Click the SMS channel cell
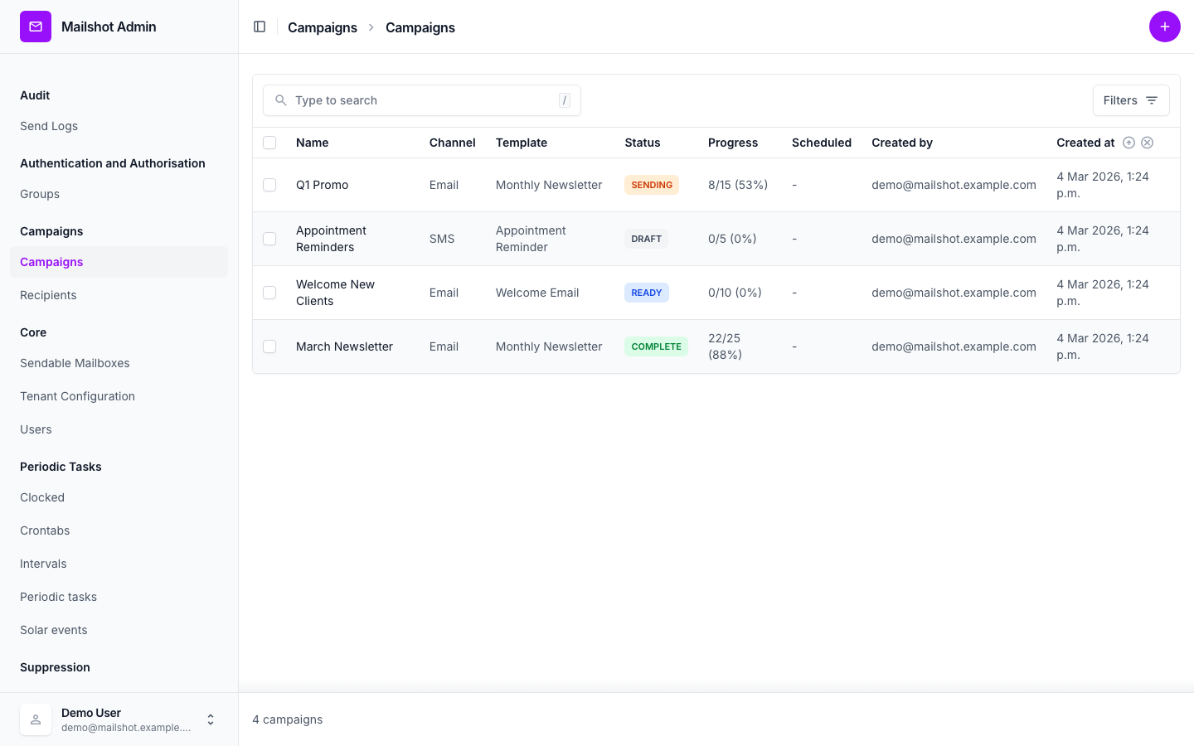1194x746 pixels. pyautogui.click(x=442, y=239)
